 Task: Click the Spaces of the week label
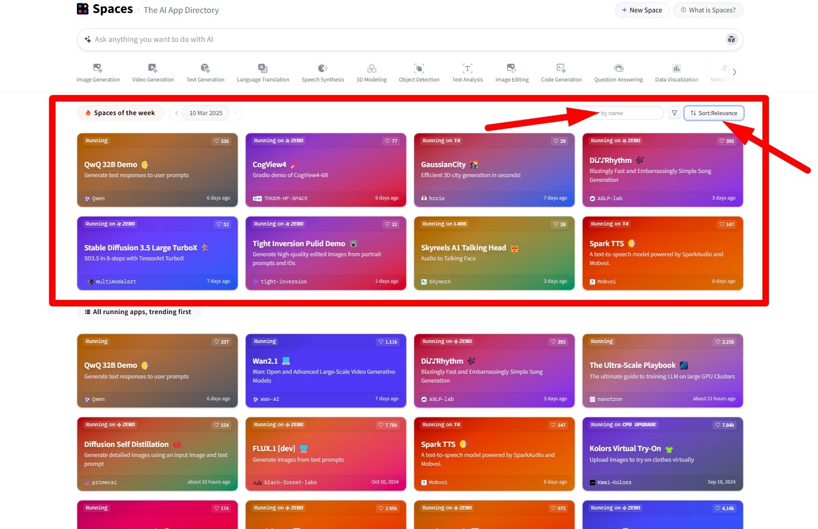[x=121, y=113]
